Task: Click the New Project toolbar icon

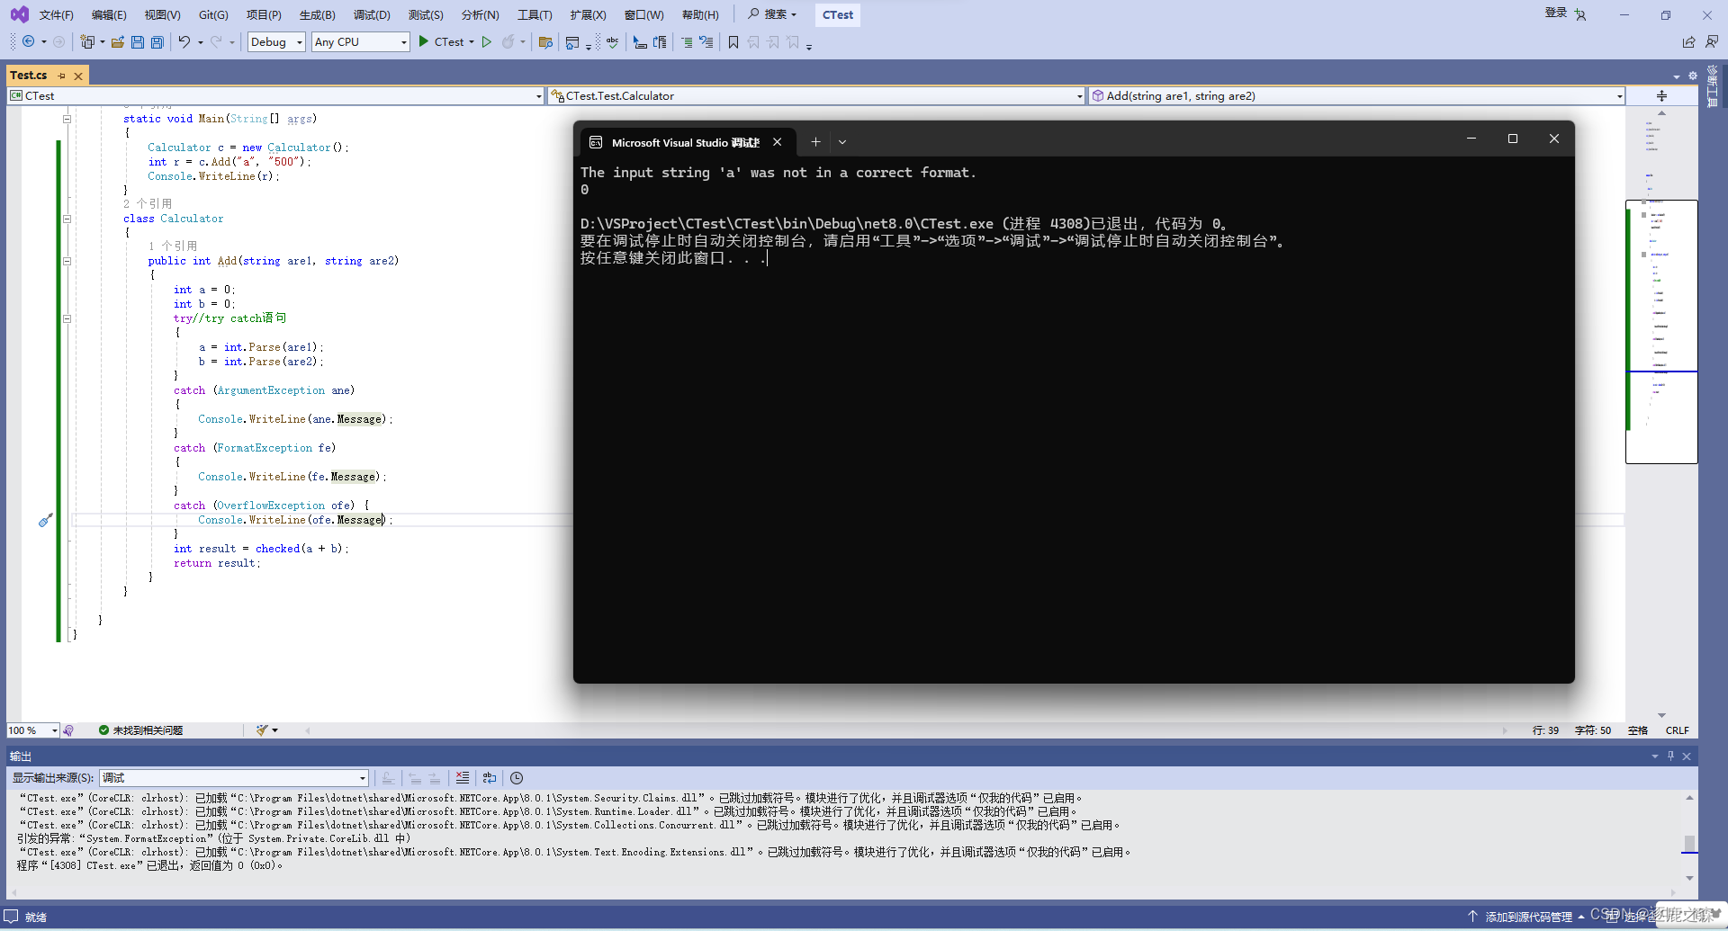Action: click(87, 41)
